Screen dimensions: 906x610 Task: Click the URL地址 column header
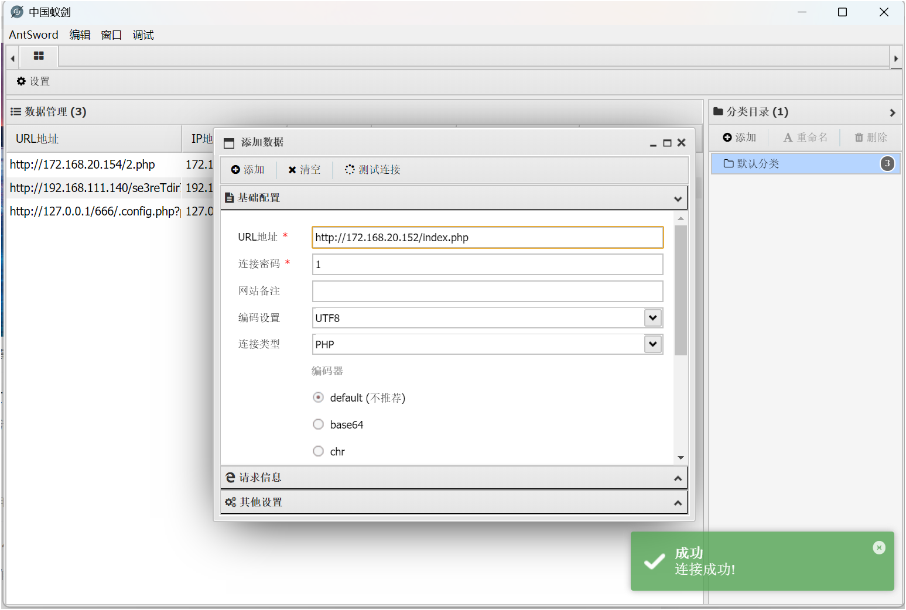pyautogui.click(x=94, y=139)
